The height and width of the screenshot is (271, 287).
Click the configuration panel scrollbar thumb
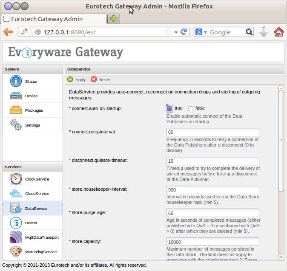pos(281,141)
